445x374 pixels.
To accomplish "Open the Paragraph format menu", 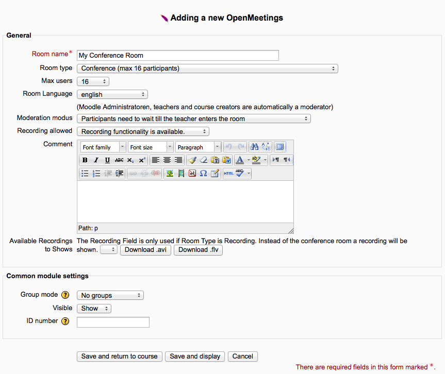I will (x=198, y=147).
